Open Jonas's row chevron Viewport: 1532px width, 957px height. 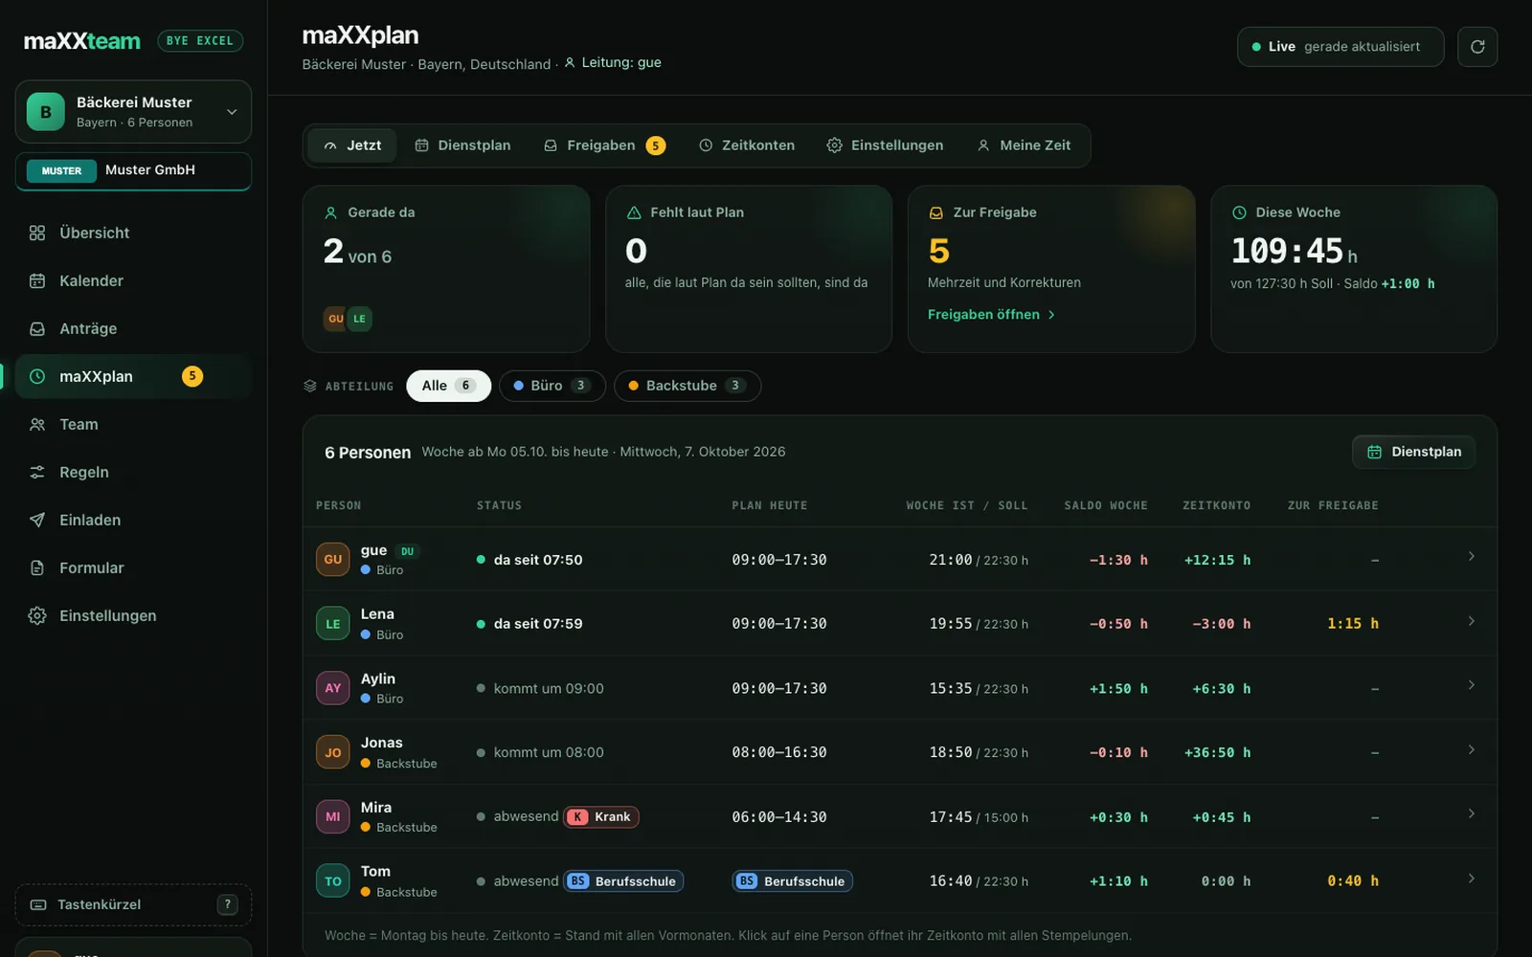[1471, 749]
